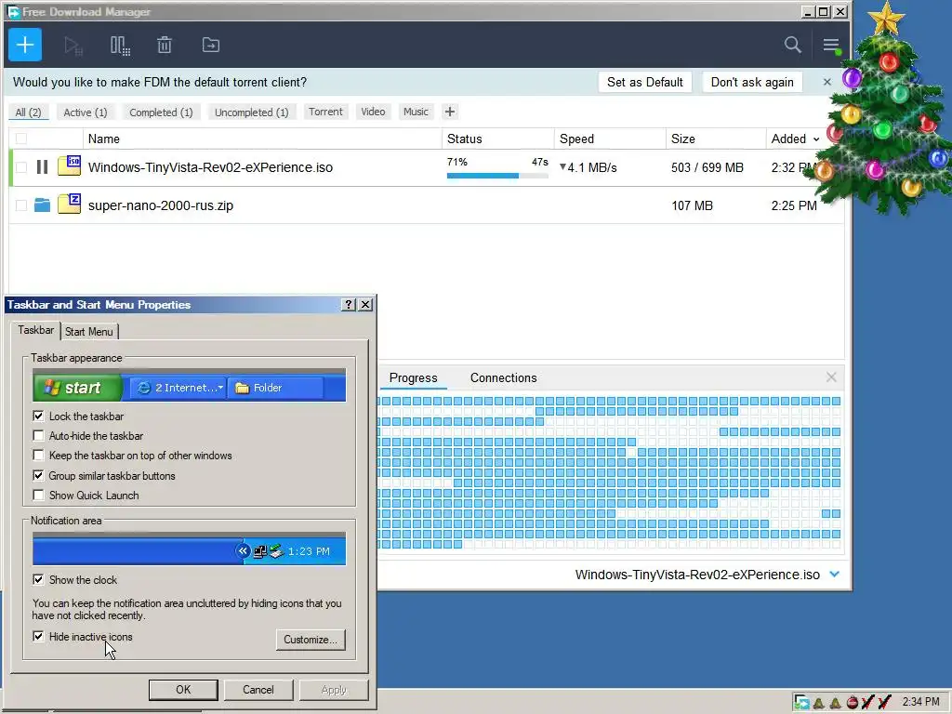Click Don't ask again button
952x714 pixels.
pos(752,82)
